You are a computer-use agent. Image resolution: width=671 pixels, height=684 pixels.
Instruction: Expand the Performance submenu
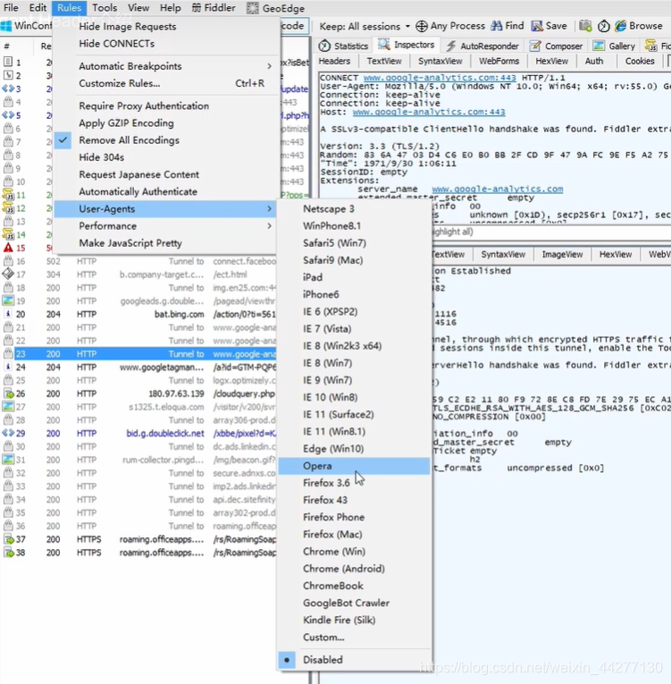[x=165, y=226]
